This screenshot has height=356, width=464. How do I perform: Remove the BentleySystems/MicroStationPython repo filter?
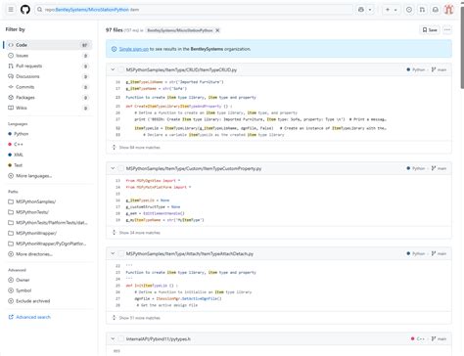(217, 30)
